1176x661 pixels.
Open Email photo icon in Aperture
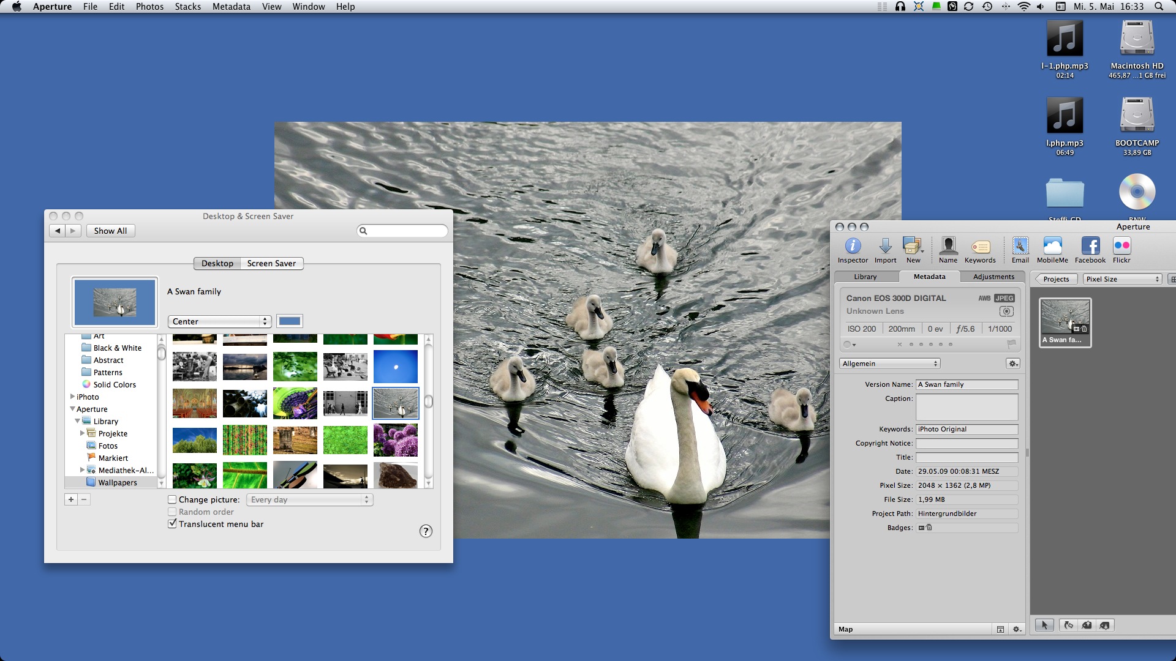point(1020,246)
